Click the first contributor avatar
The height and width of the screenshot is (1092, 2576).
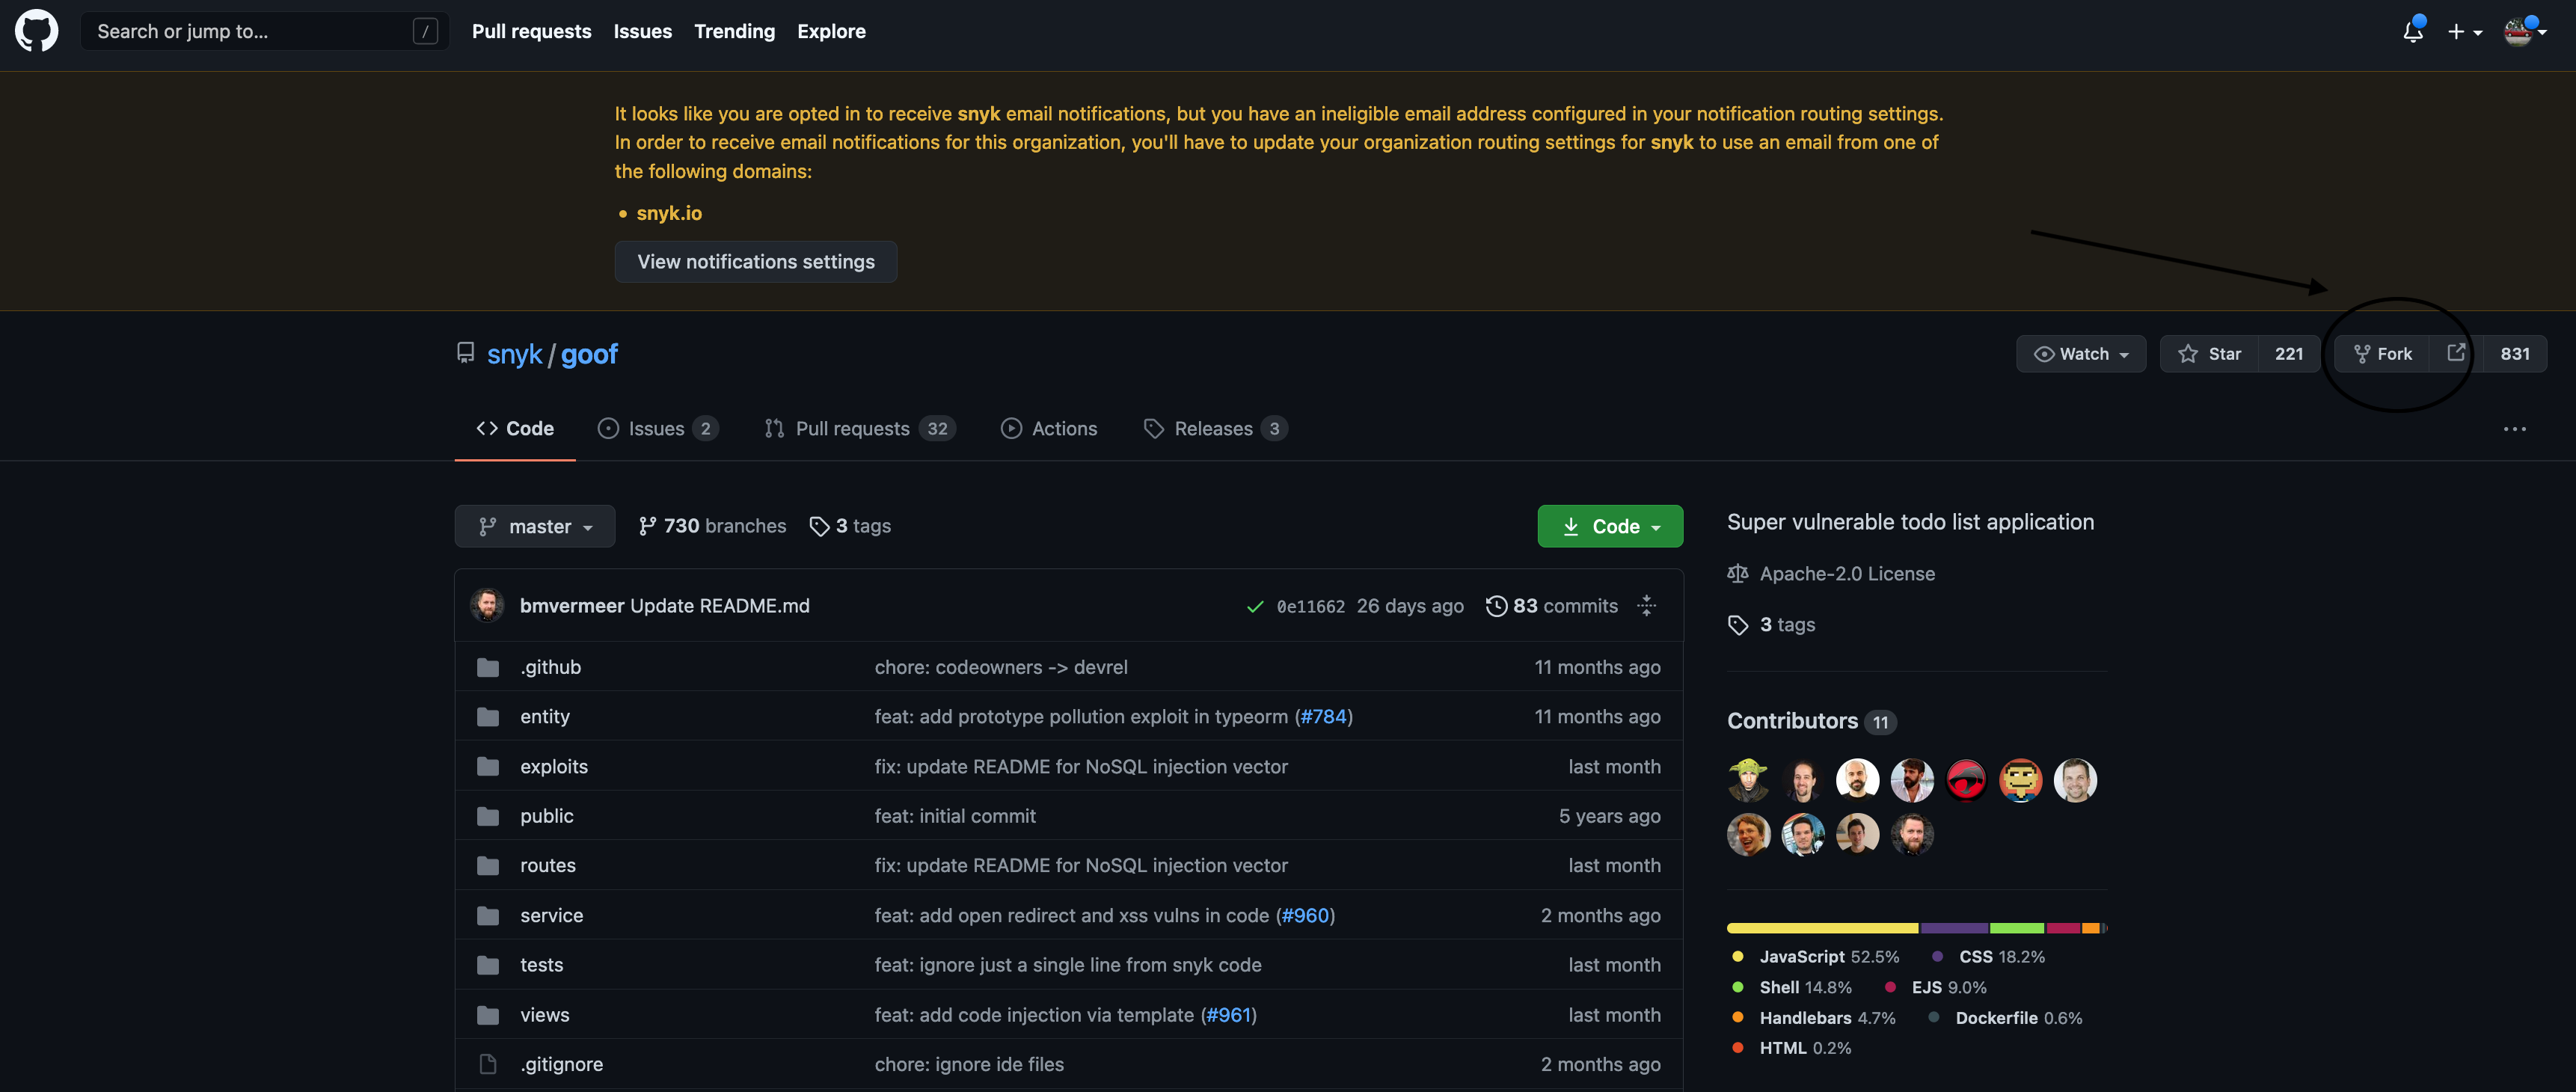(1748, 780)
